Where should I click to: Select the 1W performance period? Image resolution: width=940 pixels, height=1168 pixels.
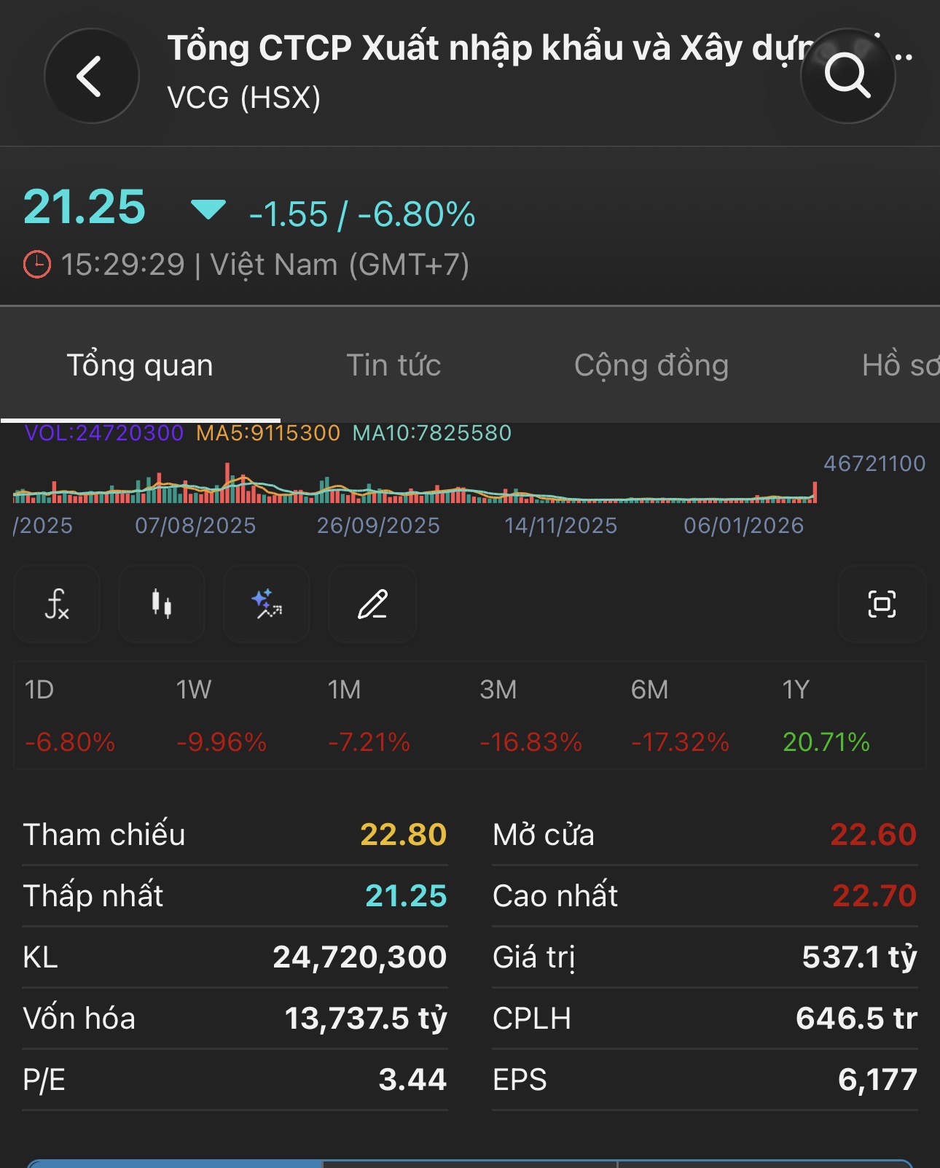click(222, 715)
